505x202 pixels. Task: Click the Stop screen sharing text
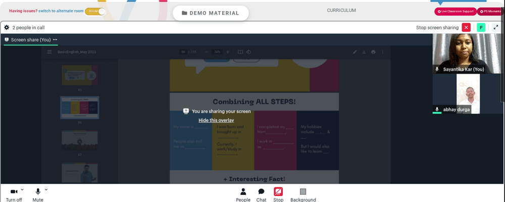(x=437, y=28)
